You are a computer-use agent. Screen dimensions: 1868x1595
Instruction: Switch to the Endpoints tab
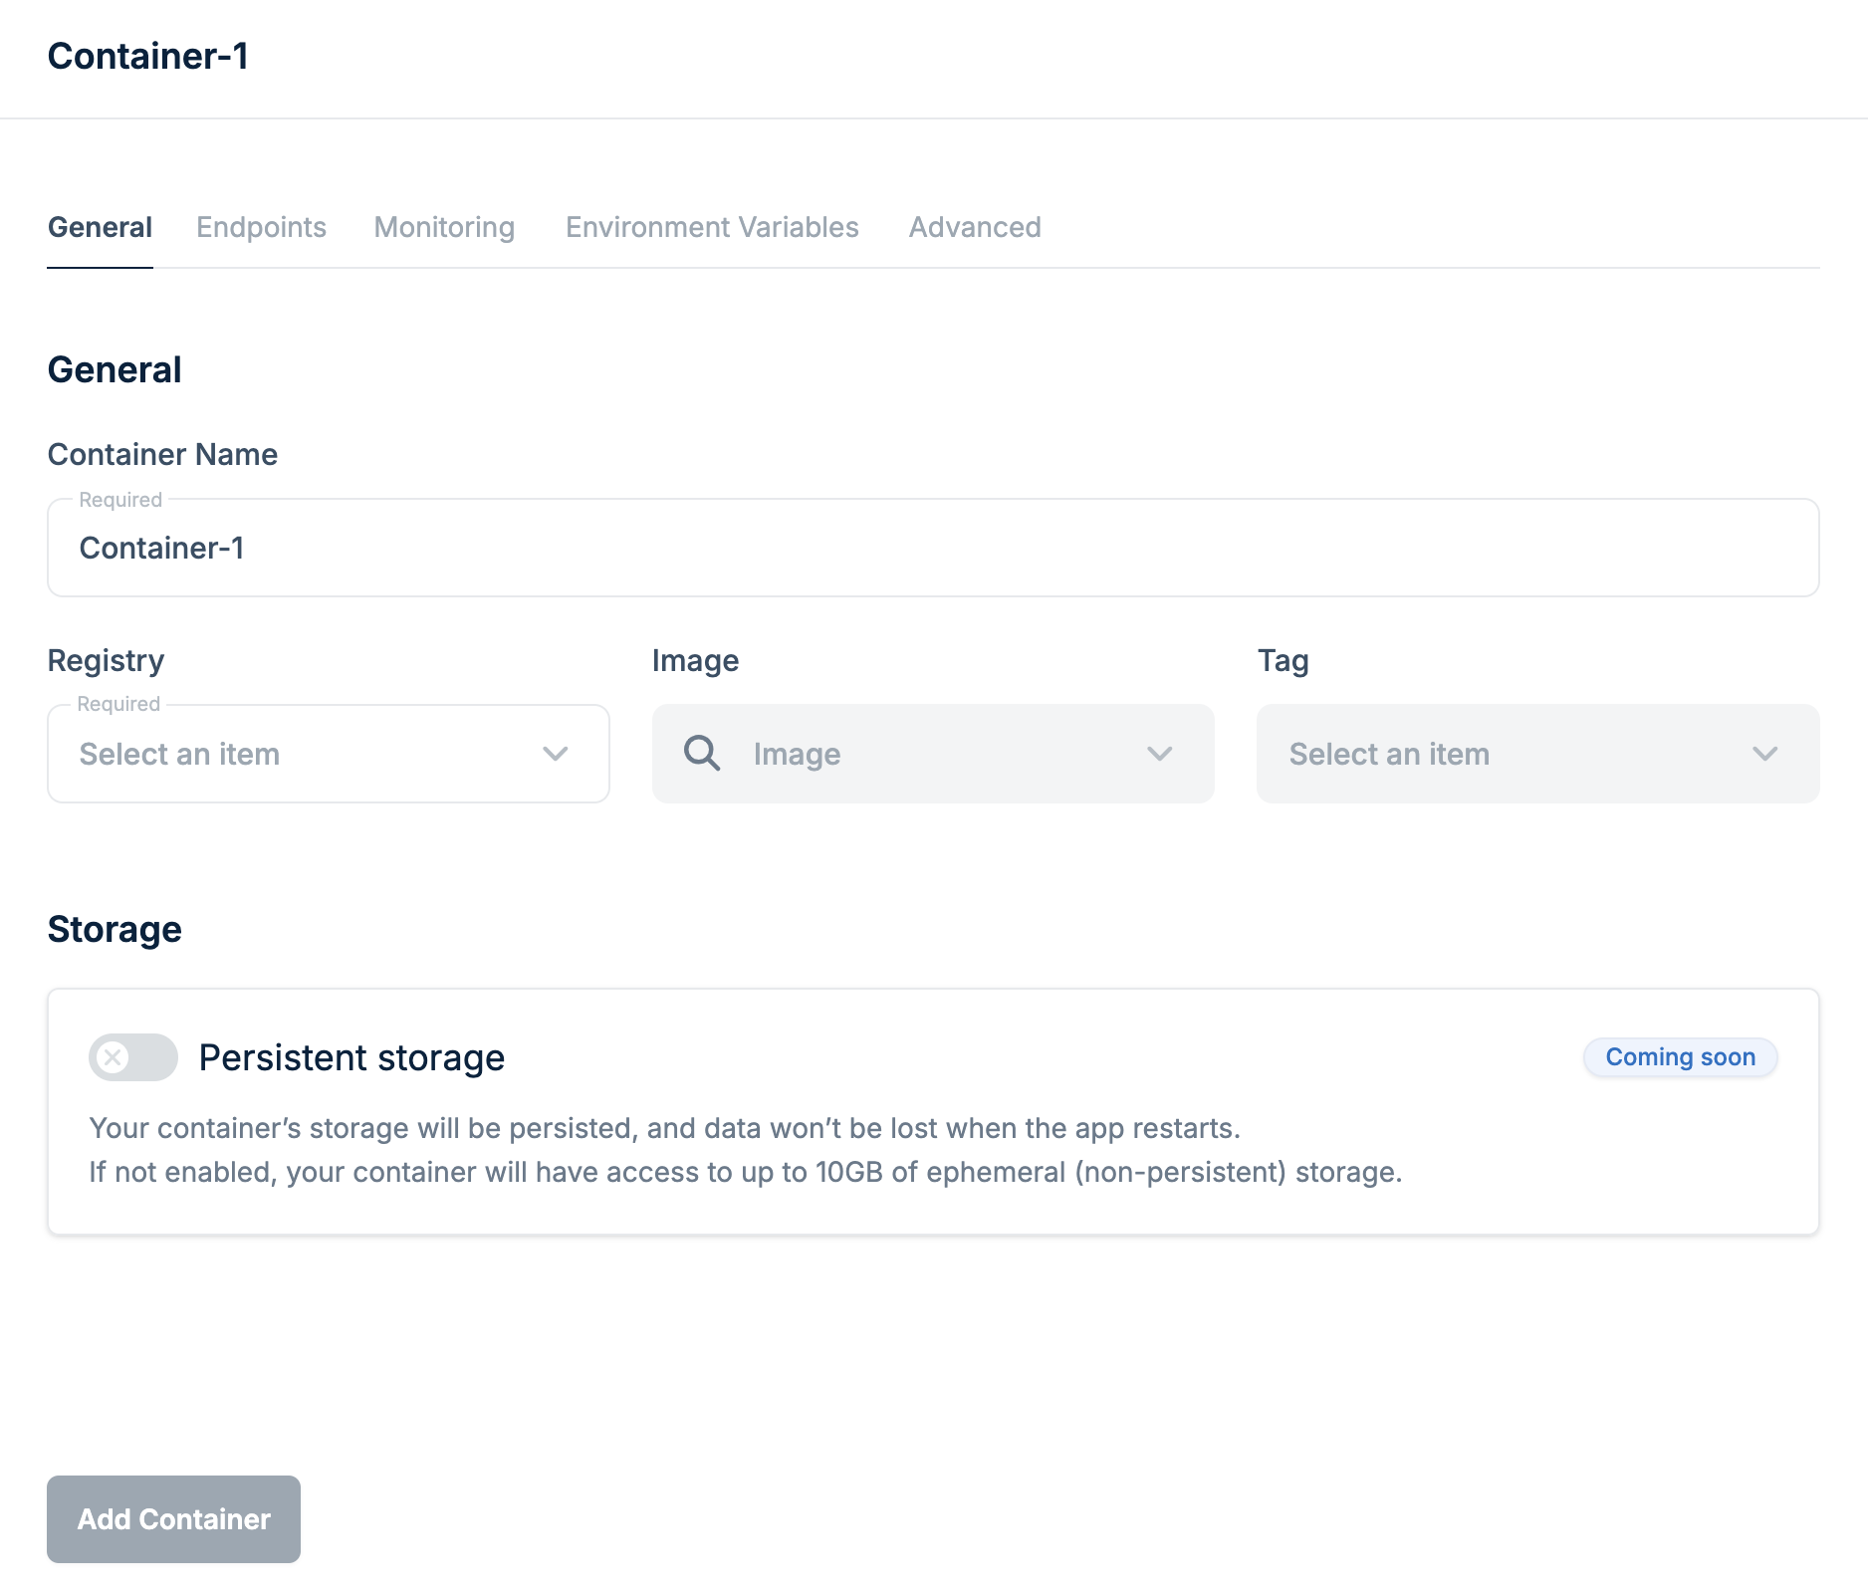click(261, 227)
